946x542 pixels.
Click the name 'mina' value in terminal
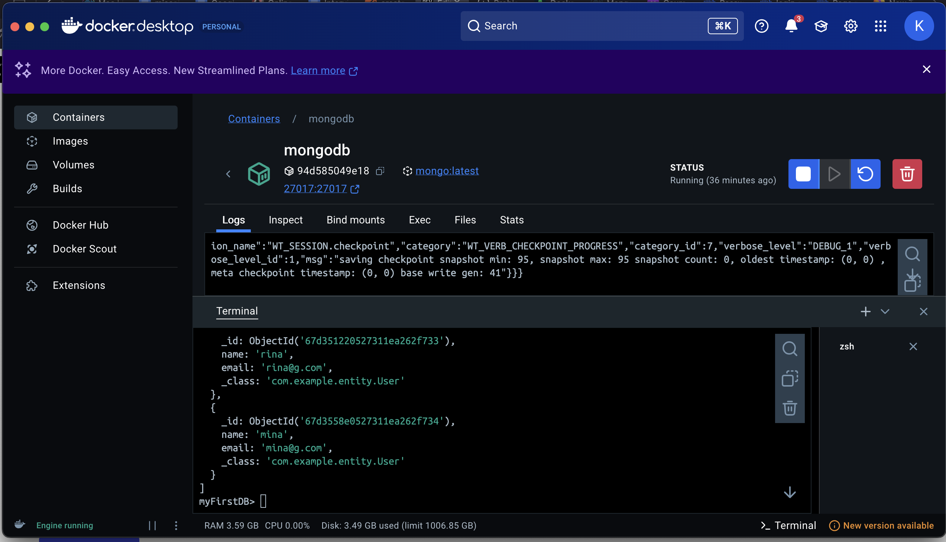click(x=272, y=435)
